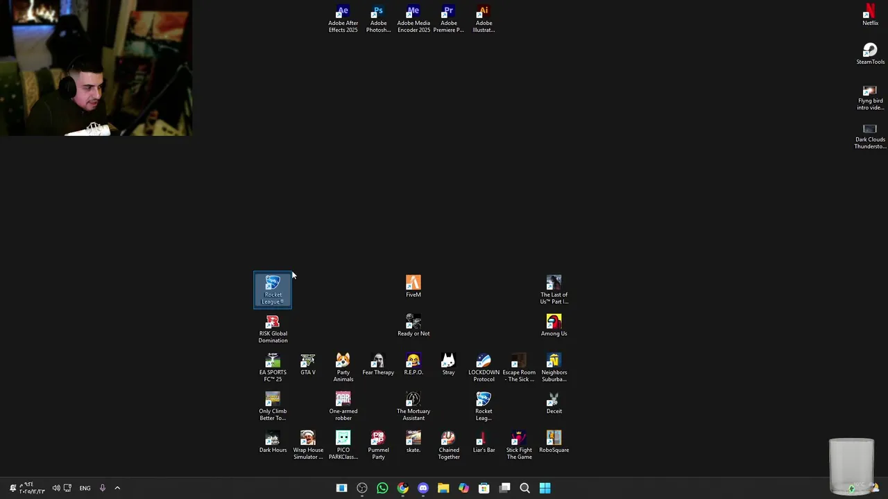Select The Mortuary Assistant icon

point(413,407)
